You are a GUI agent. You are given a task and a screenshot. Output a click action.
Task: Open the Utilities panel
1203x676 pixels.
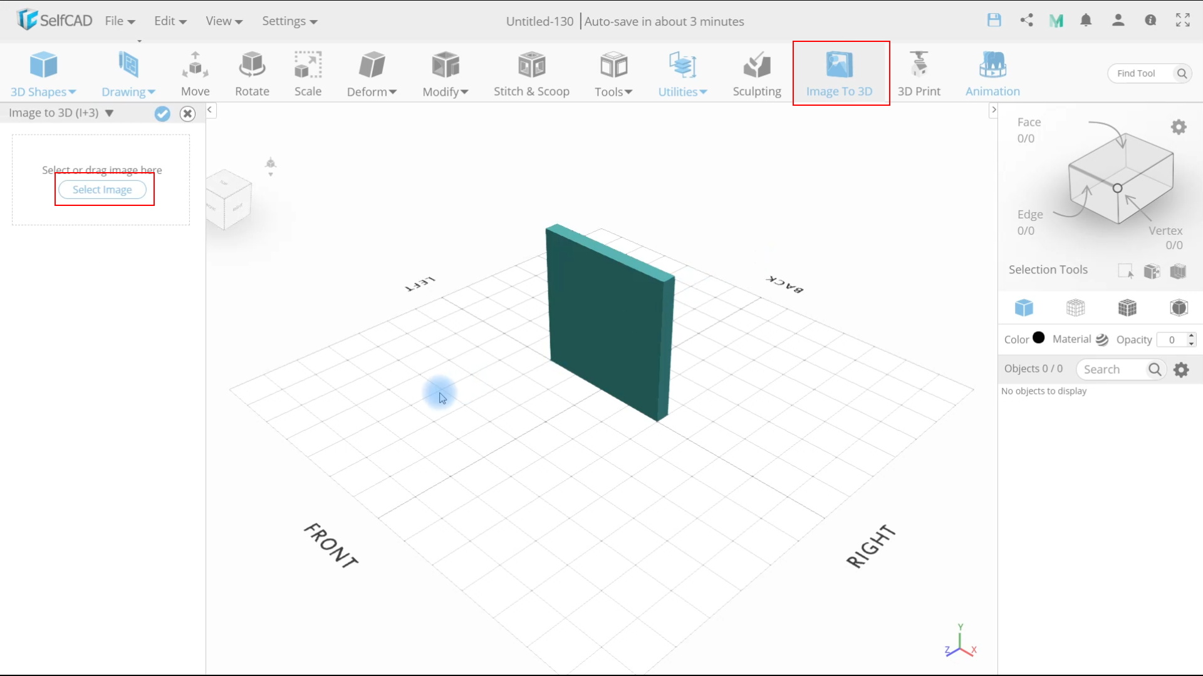click(682, 73)
